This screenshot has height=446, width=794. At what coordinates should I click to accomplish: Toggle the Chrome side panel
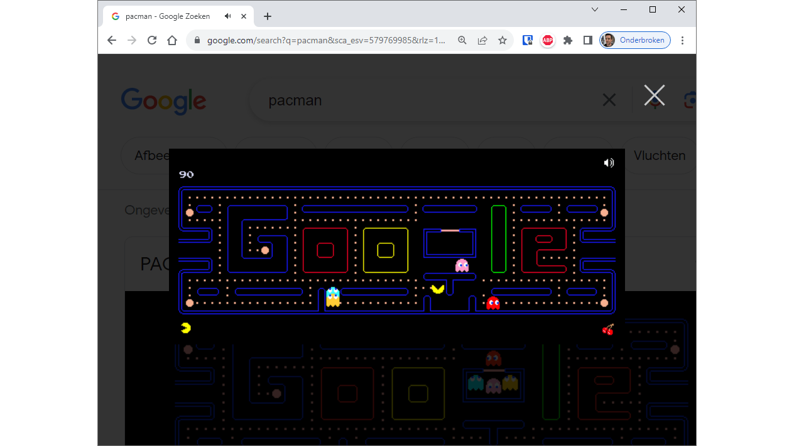click(588, 40)
